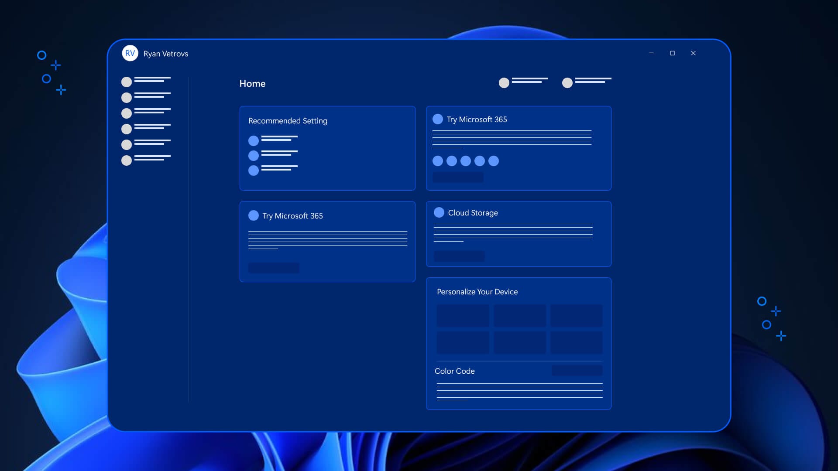This screenshot has width=838, height=471.
Task: Open the Color Code selector box
Action: 577,371
